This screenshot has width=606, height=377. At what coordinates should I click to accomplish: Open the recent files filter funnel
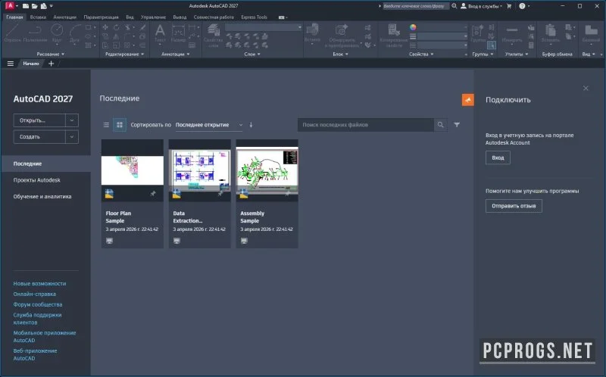coord(457,125)
